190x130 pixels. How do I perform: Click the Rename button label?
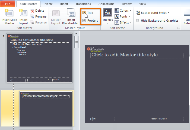tap(41, 16)
